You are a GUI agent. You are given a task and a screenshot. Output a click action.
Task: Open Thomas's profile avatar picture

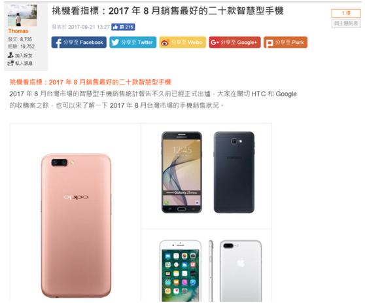(x=22, y=15)
